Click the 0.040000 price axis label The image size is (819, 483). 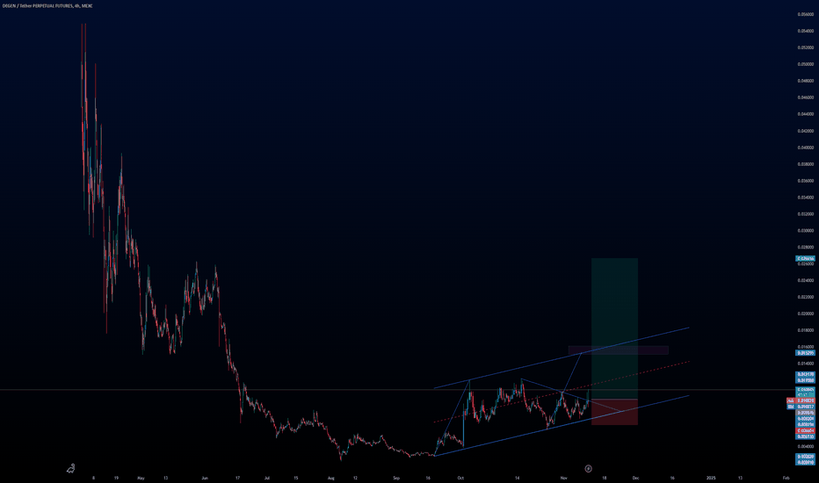(x=805, y=148)
